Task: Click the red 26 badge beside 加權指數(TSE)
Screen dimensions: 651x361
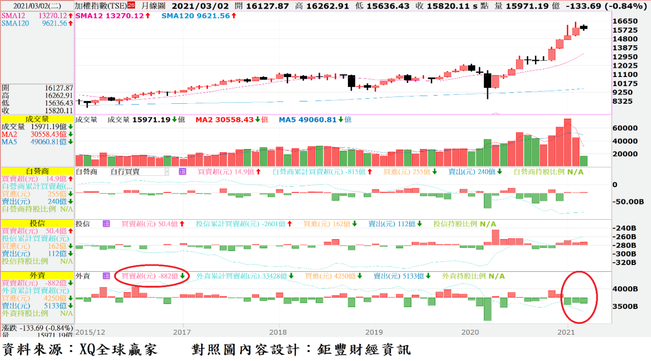Action: tap(131, 6)
